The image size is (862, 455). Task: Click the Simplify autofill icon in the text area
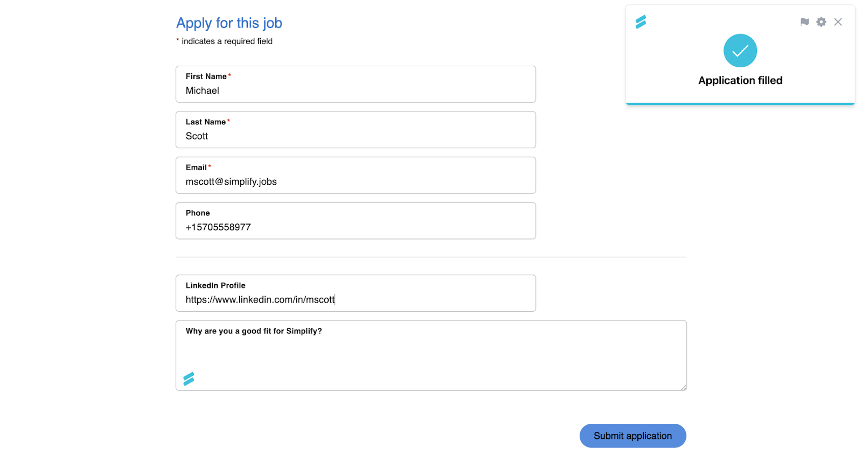[x=189, y=379]
